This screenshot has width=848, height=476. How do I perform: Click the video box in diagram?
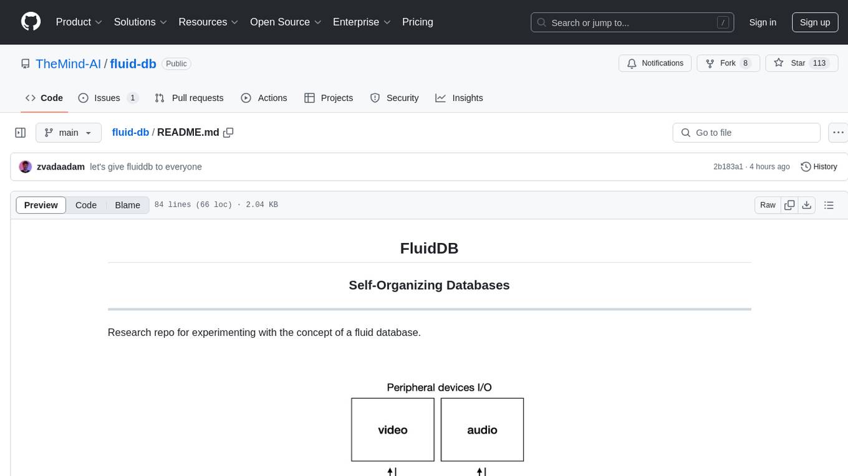[x=393, y=430]
